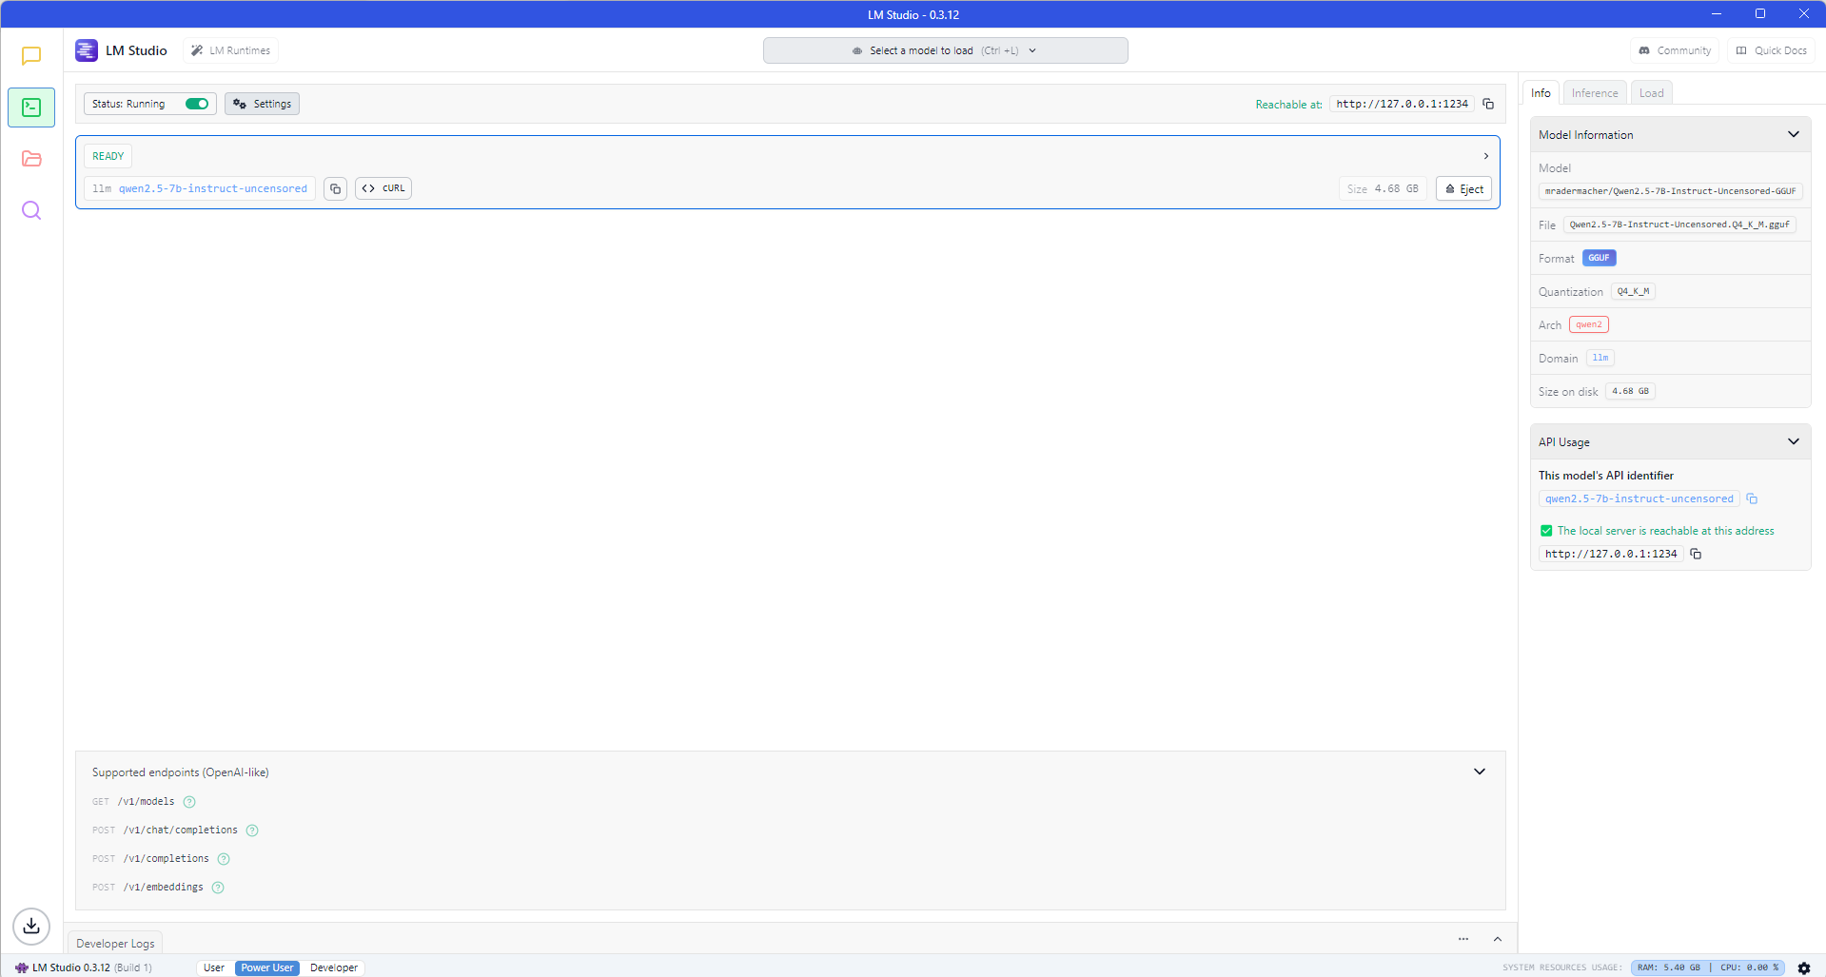Switch to the Info tab
Viewport: 1826px width, 977px height.
(1541, 92)
